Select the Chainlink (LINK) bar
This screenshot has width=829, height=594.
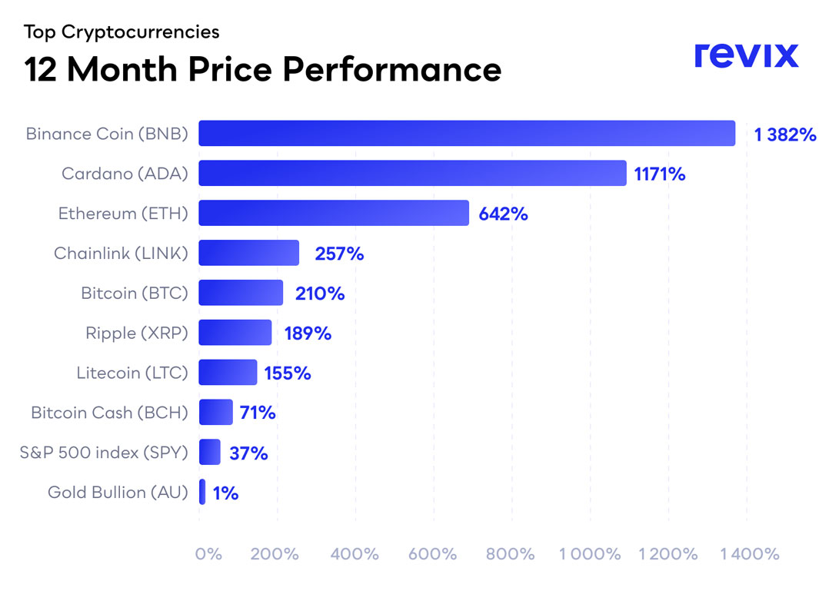point(248,253)
